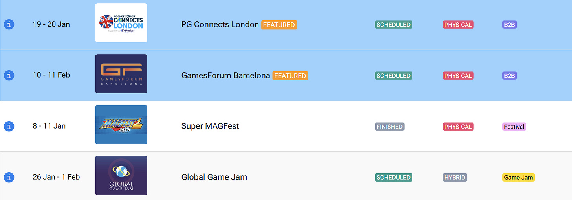Show info for Global Game Jam row
This screenshot has width=572, height=200.
click(9, 177)
